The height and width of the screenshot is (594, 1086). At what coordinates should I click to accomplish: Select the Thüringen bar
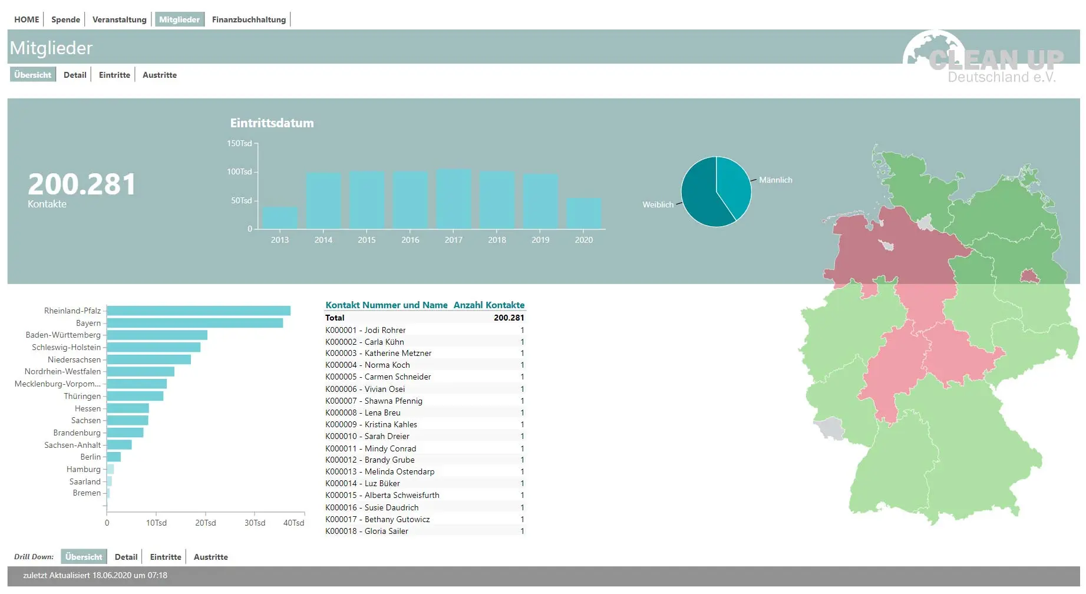tap(135, 396)
